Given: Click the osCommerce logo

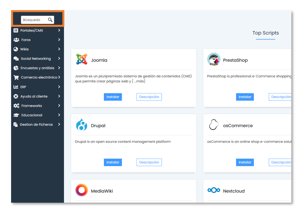Looking at the screenshot, I should pos(214,125).
